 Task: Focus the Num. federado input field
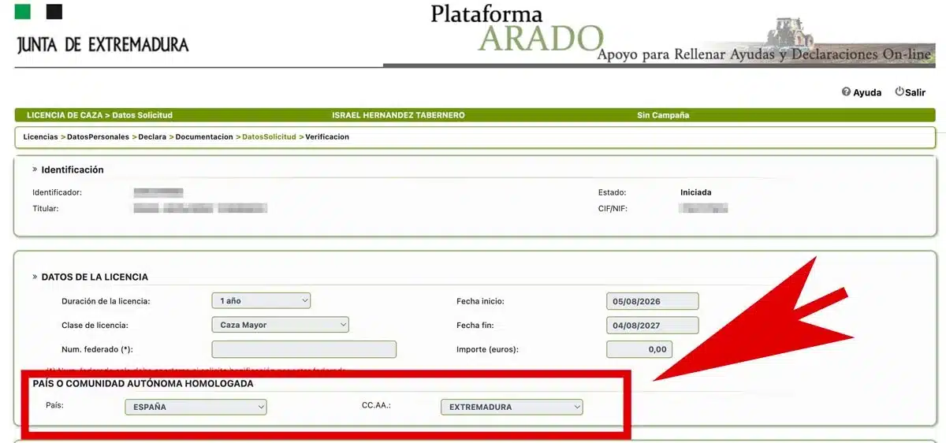pos(304,349)
